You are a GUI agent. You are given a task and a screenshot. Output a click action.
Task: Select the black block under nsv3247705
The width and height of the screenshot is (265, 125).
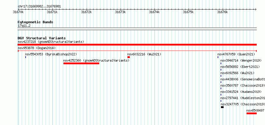pyautogui.click(x=222, y=107)
